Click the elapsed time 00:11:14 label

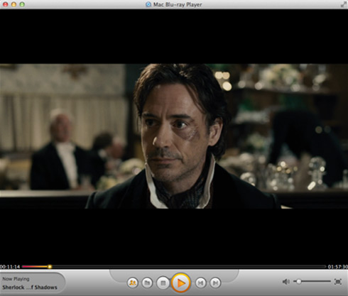(10, 267)
